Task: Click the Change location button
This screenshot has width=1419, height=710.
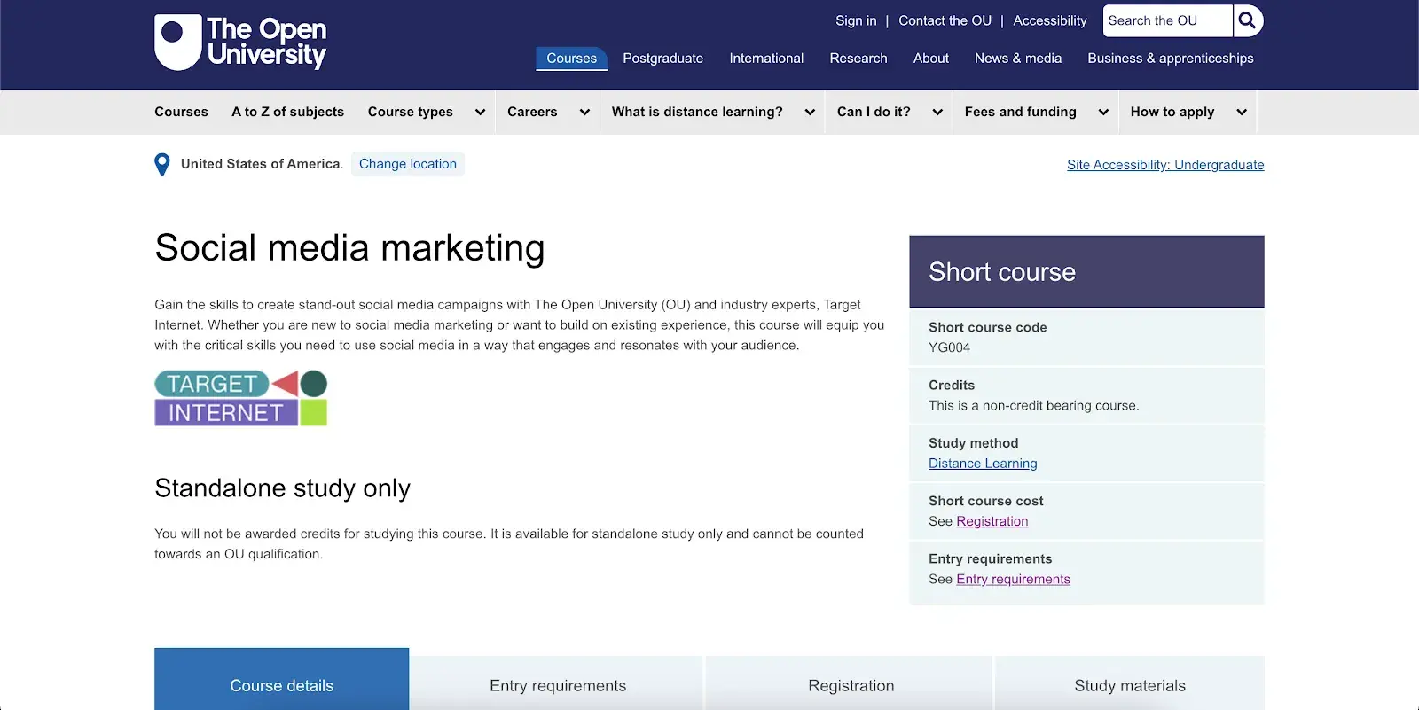Action: 408,164
